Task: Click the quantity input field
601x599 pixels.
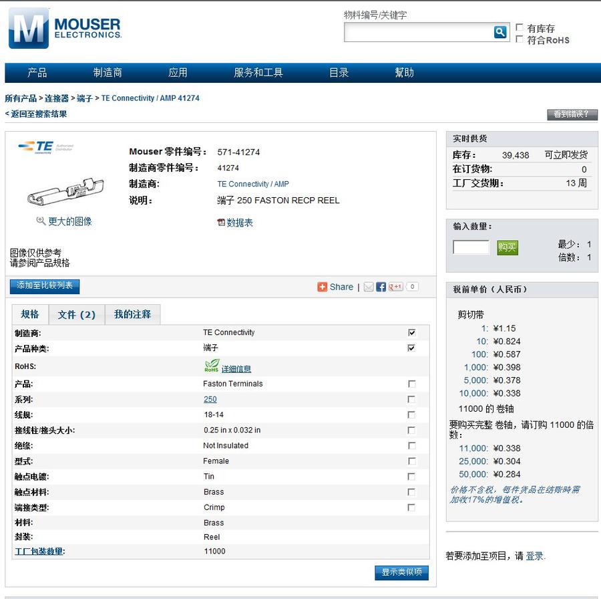Action: coord(471,247)
